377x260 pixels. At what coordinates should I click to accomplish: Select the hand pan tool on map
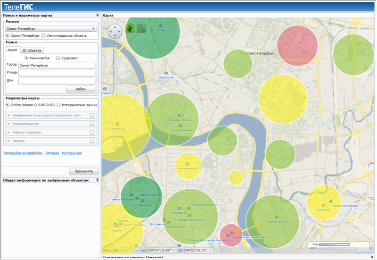click(130, 28)
